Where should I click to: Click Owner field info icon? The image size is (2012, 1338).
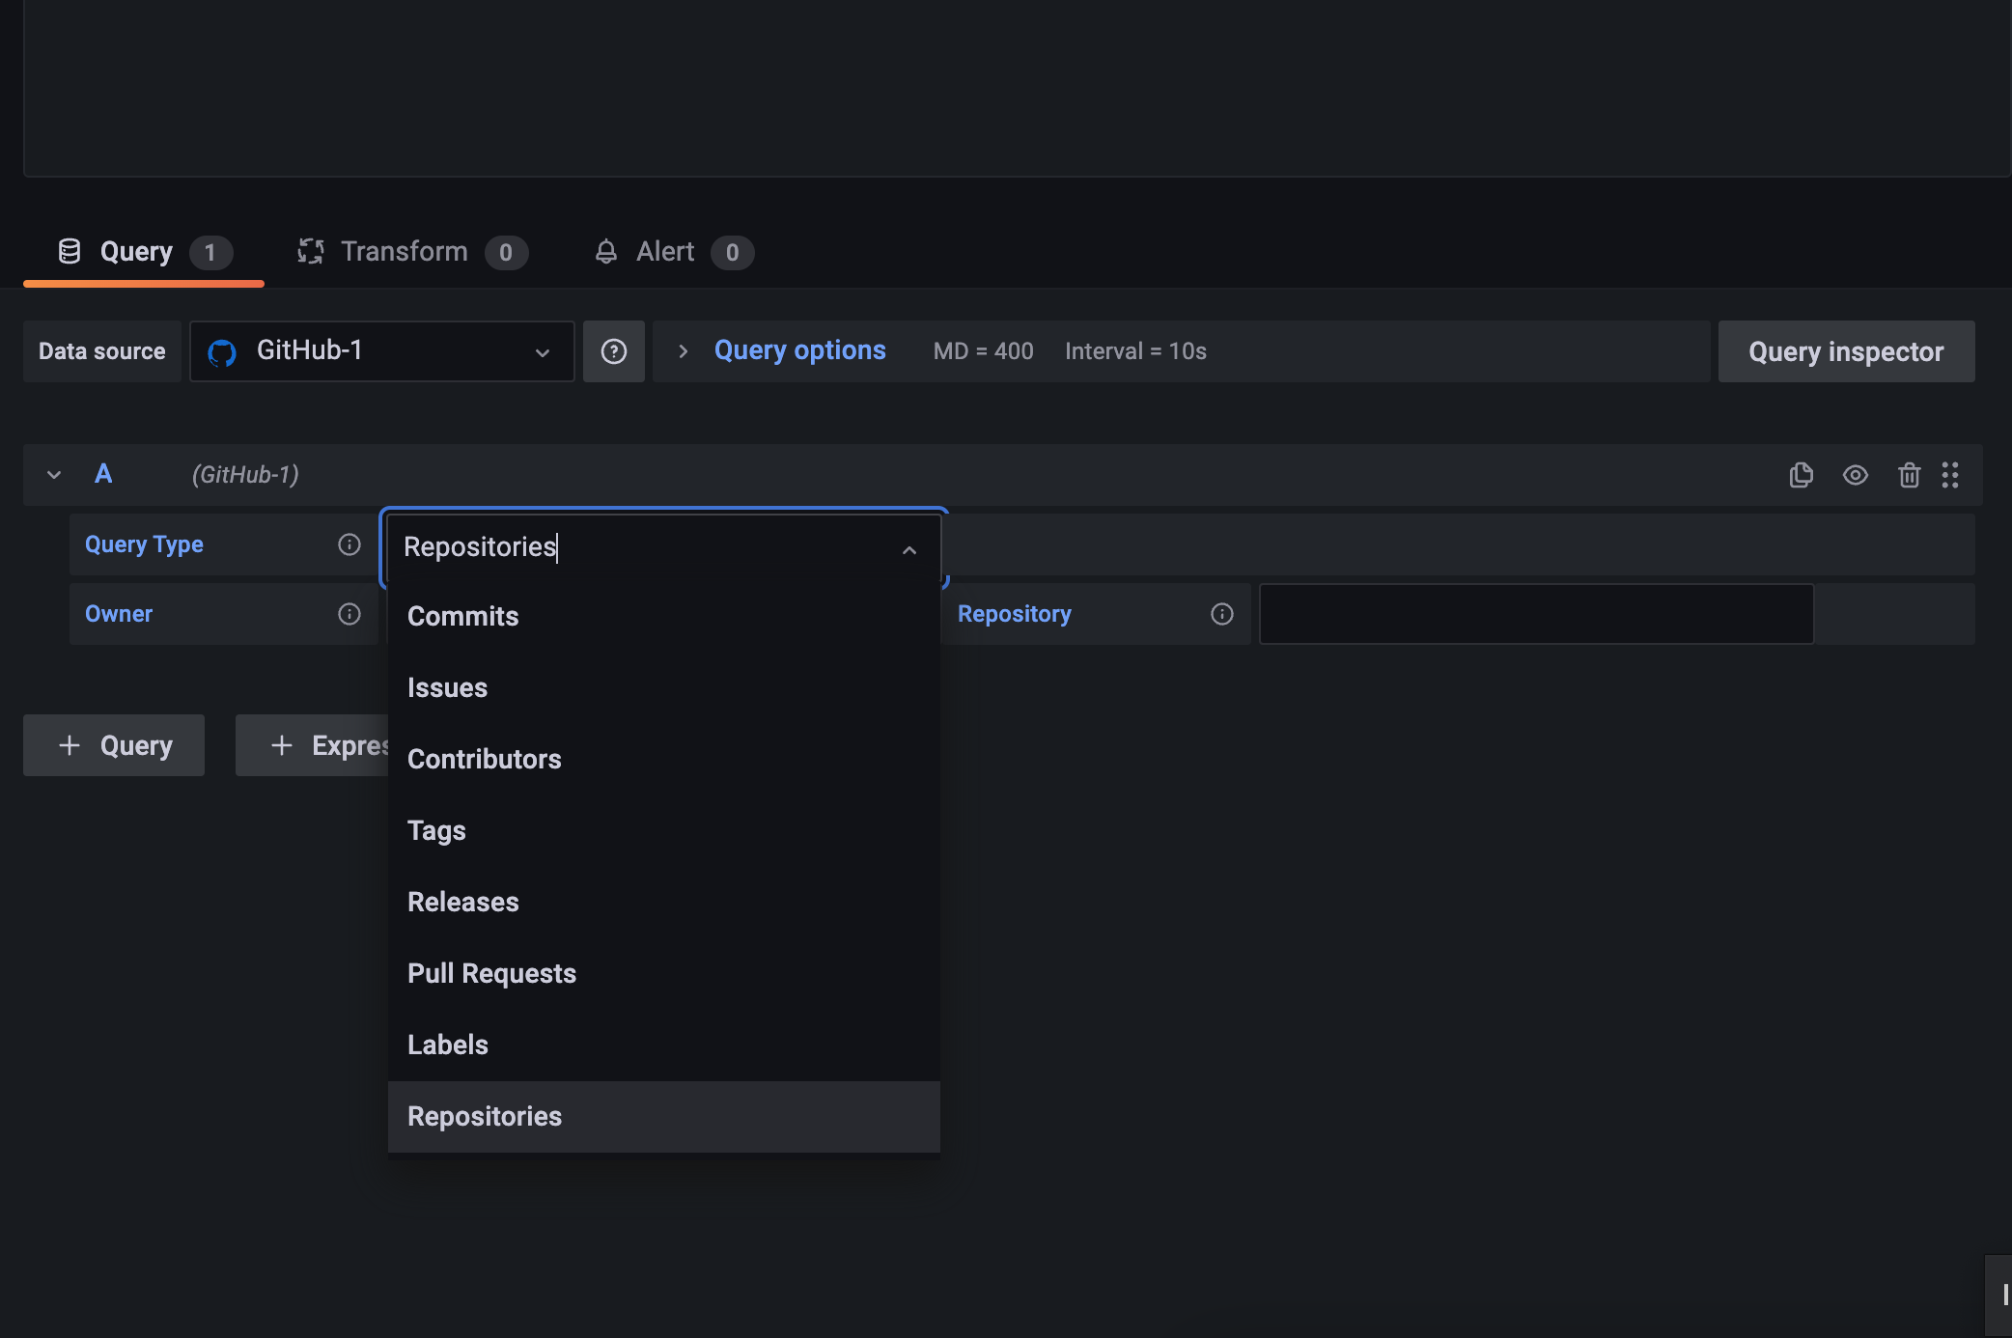coord(349,614)
